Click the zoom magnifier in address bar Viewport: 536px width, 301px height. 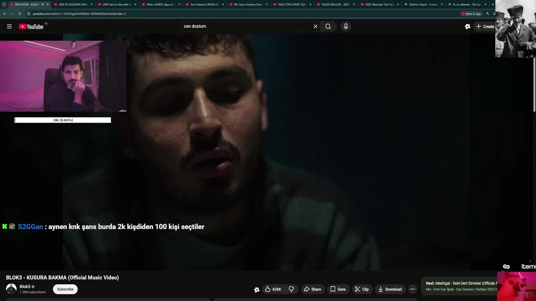(487, 14)
